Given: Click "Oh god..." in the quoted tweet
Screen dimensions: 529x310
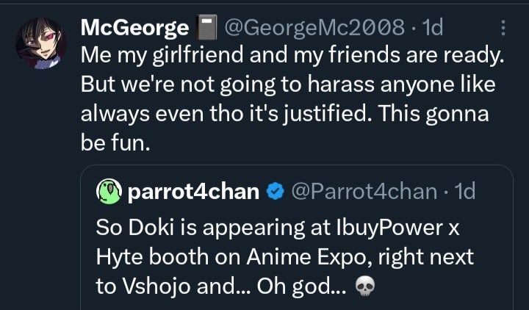Looking at the screenshot, I should click(x=301, y=287).
